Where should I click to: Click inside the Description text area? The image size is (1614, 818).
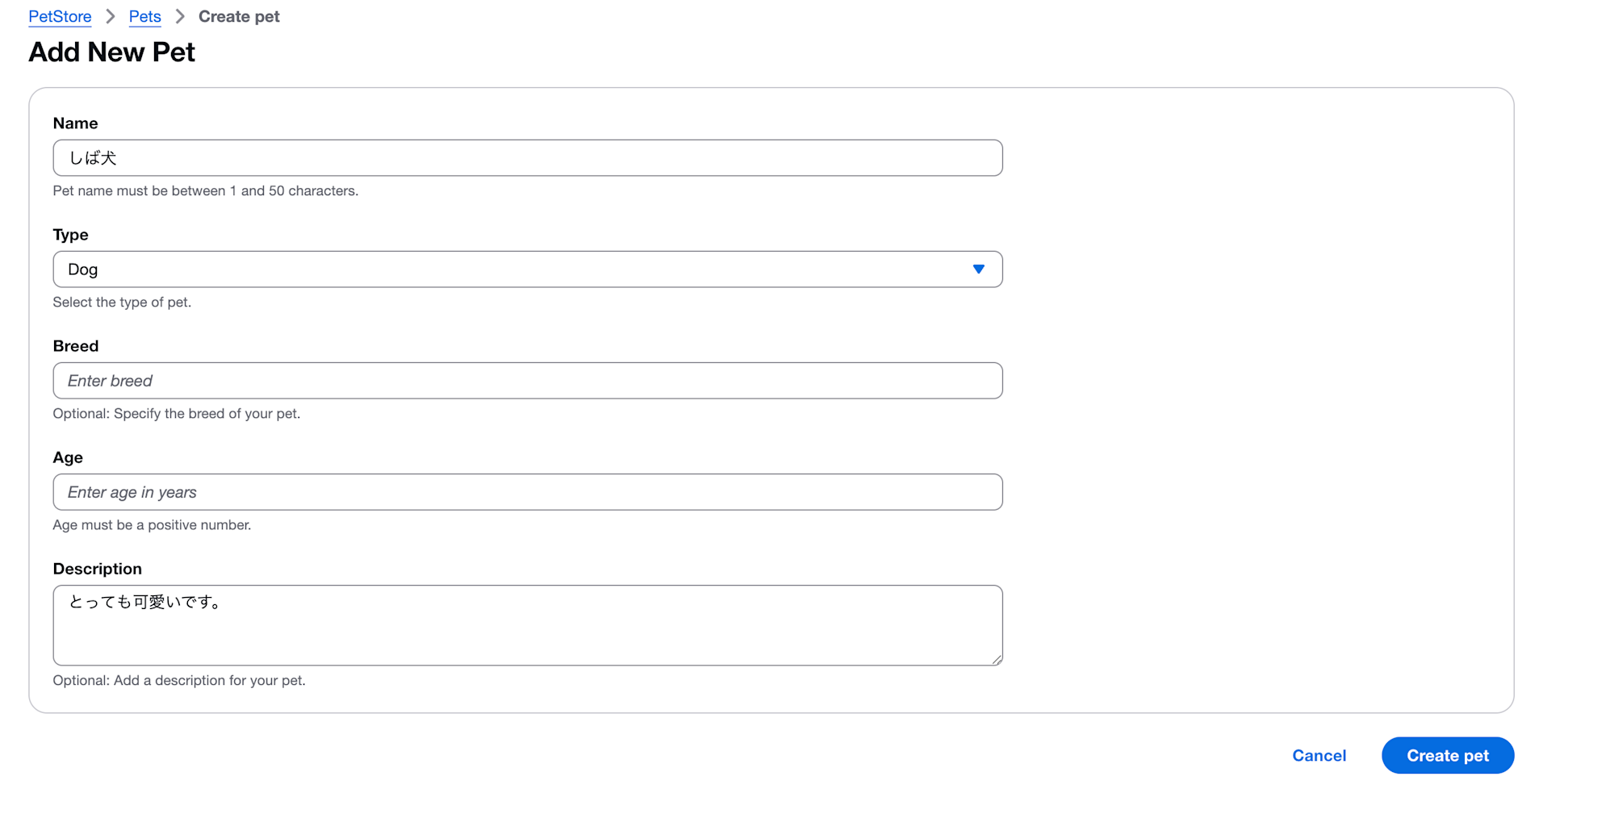click(528, 625)
